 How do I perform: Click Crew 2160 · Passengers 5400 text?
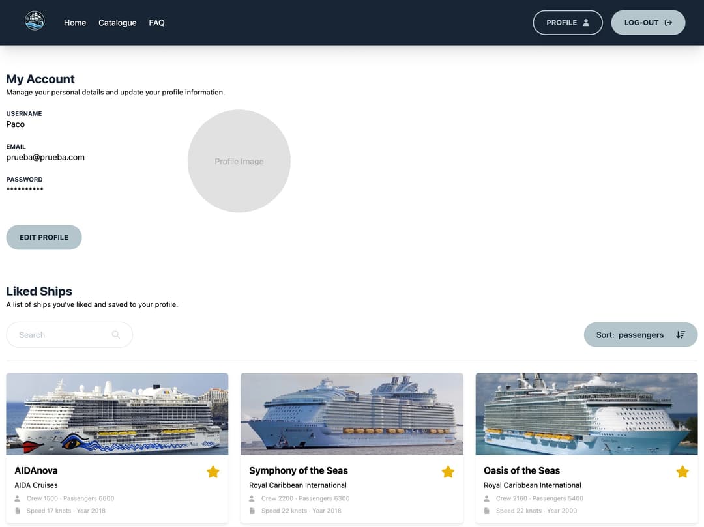click(540, 498)
